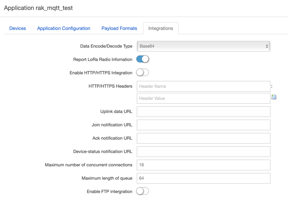Toggle Report LoRa Radio Information switch
Screen dimensions: 288x202
[142, 59]
